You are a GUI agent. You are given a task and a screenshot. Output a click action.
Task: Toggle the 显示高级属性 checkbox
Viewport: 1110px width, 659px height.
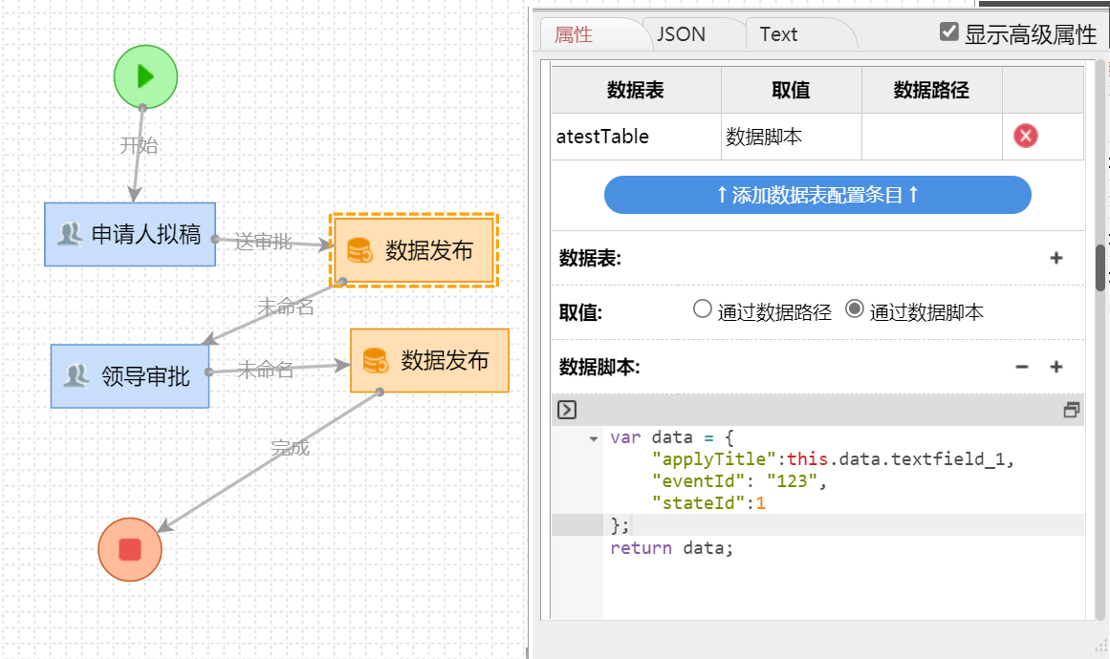pos(948,32)
